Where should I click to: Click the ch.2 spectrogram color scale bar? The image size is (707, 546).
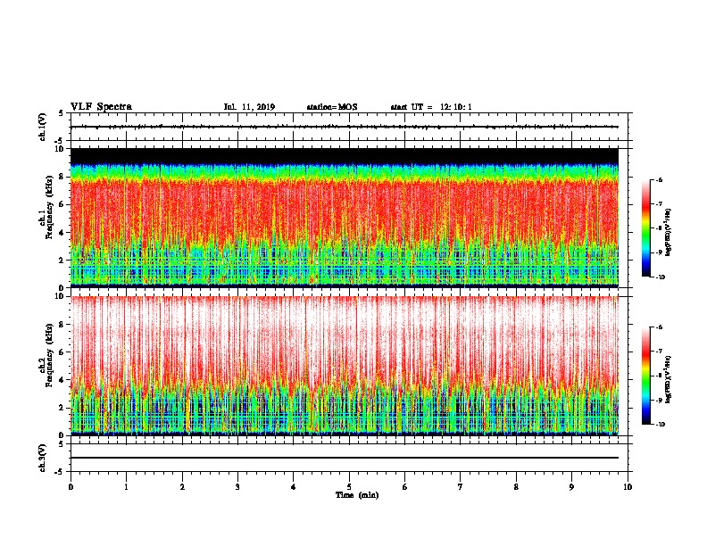(645, 376)
